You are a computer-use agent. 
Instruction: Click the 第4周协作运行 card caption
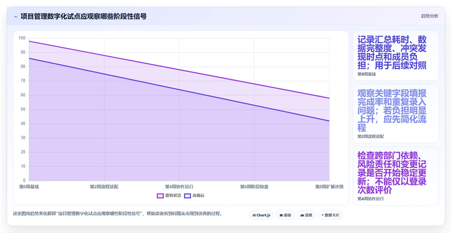pos(370,199)
